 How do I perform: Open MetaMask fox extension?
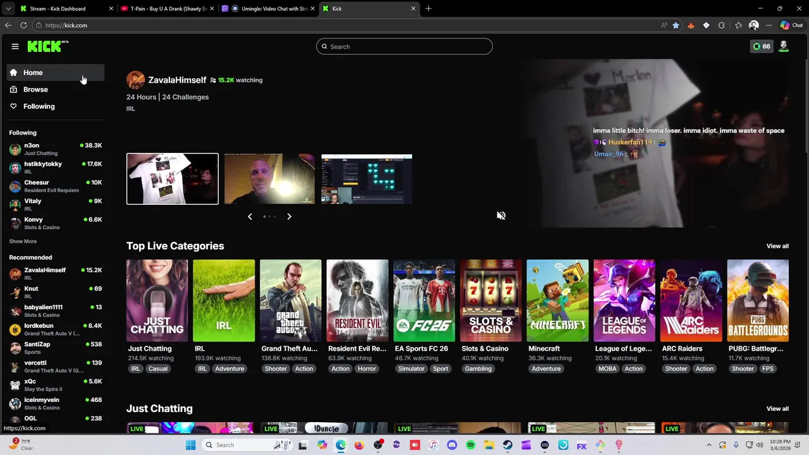point(691,25)
